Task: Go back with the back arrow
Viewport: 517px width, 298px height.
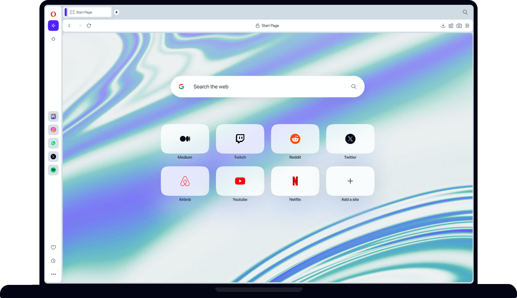Action: pyautogui.click(x=69, y=26)
